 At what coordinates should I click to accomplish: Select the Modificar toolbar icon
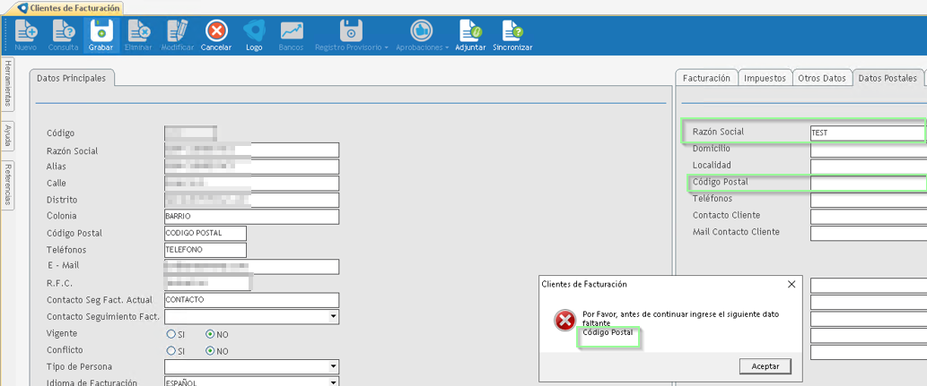[178, 36]
